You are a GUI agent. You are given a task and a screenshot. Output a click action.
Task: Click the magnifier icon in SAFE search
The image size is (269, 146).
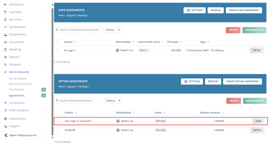[x=57, y=30]
